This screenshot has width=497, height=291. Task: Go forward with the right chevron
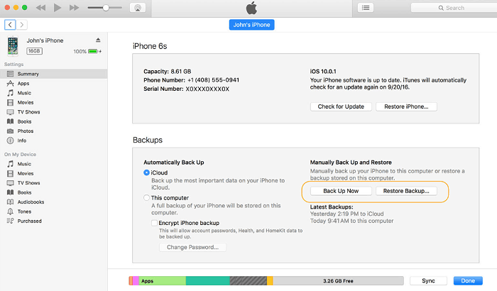[x=21, y=25]
